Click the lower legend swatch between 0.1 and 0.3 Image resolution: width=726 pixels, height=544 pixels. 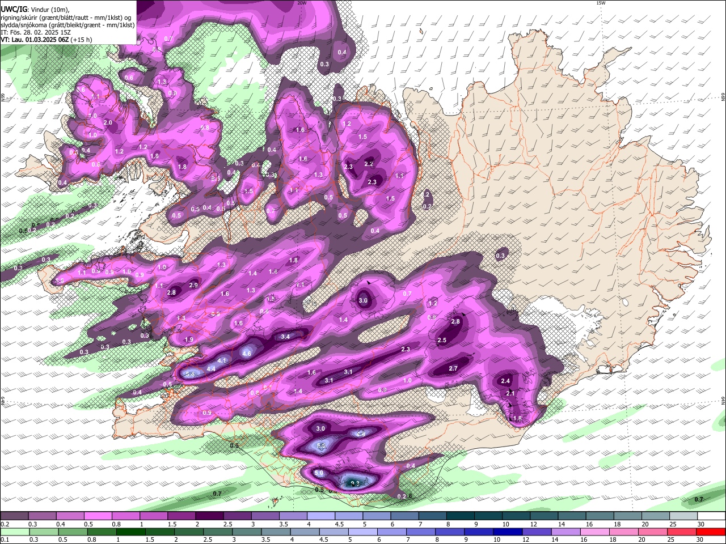click(x=15, y=532)
